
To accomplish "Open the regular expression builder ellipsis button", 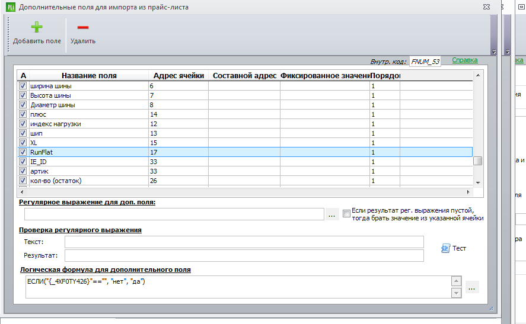I will pos(331,214).
